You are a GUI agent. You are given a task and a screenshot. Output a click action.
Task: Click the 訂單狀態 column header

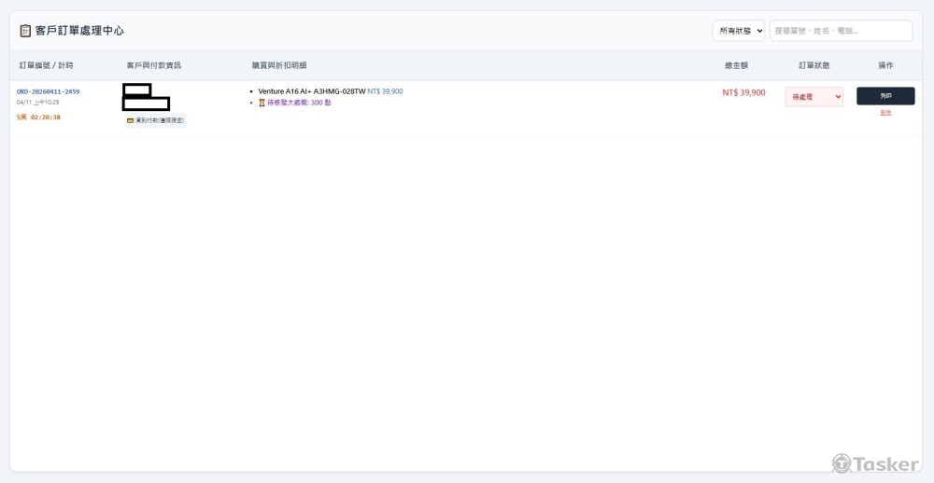pyautogui.click(x=814, y=65)
